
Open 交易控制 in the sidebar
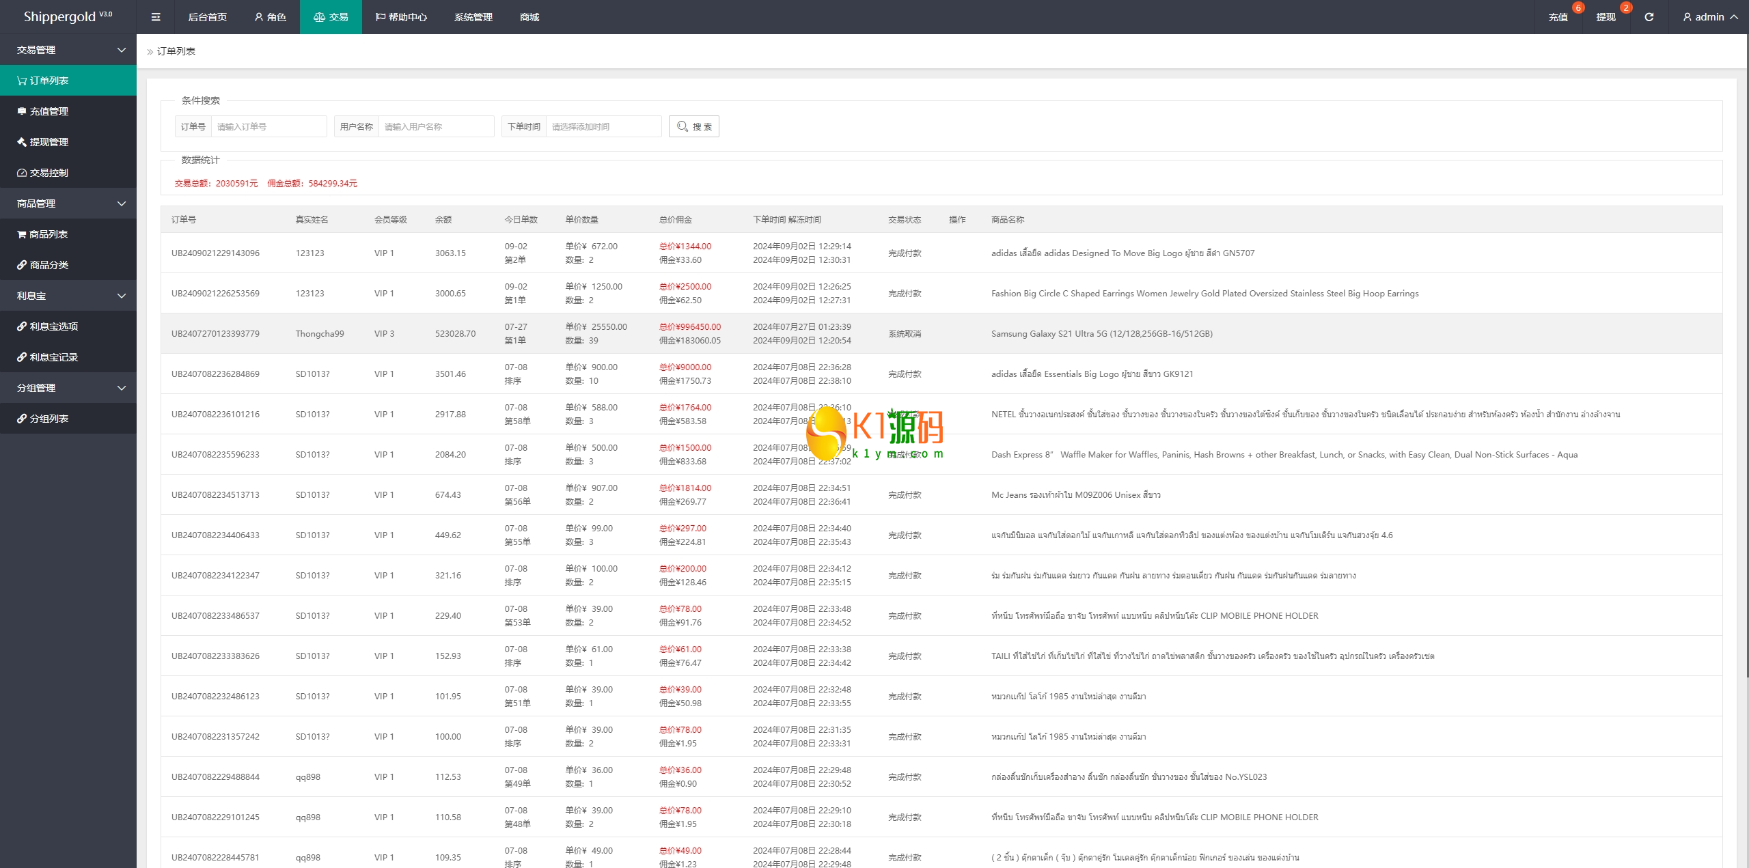(49, 173)
